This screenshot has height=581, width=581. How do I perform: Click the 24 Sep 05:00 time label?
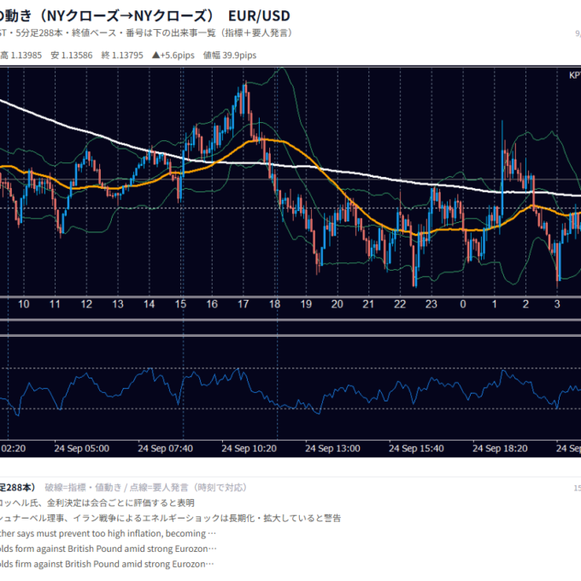point(82,449)
